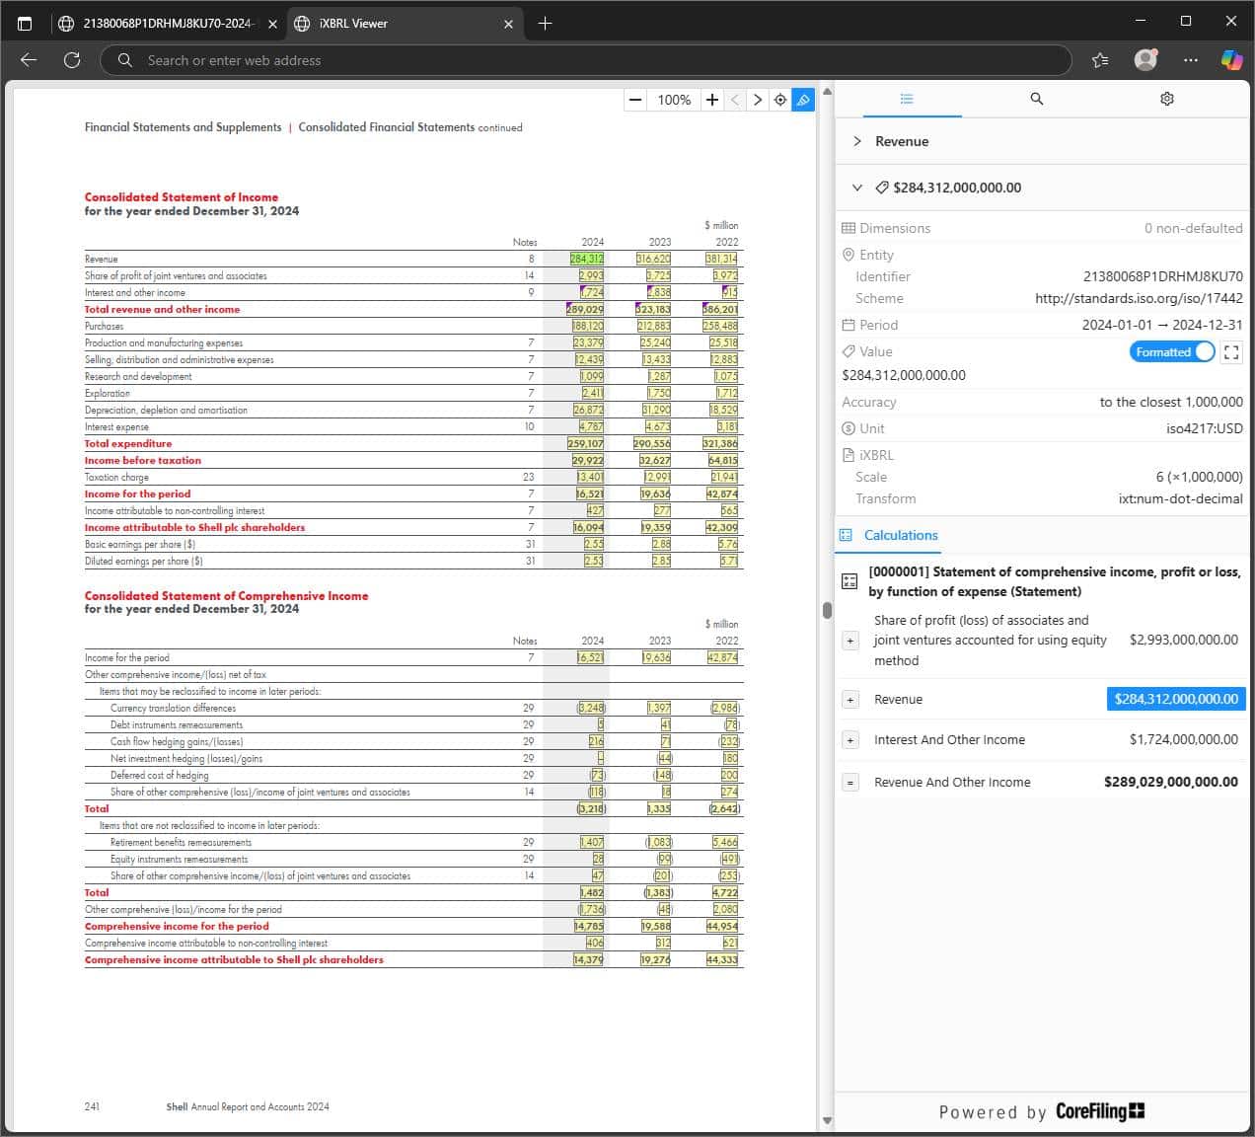
Task: Open browser favorites star icon
Action: coord(1100,60)
